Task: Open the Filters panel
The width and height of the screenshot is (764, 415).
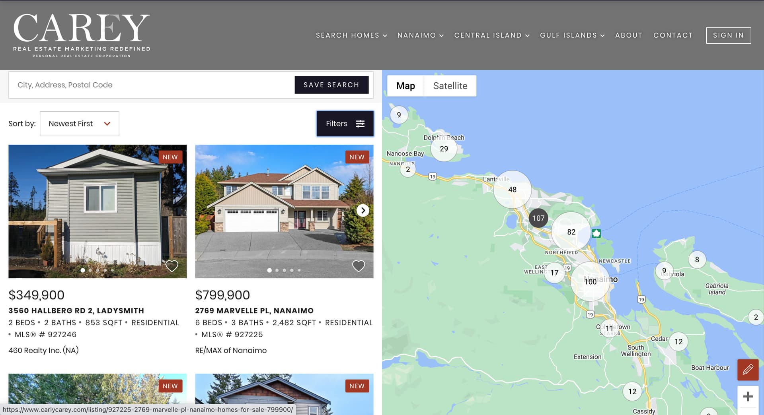Action: click(x=345, y=124)
